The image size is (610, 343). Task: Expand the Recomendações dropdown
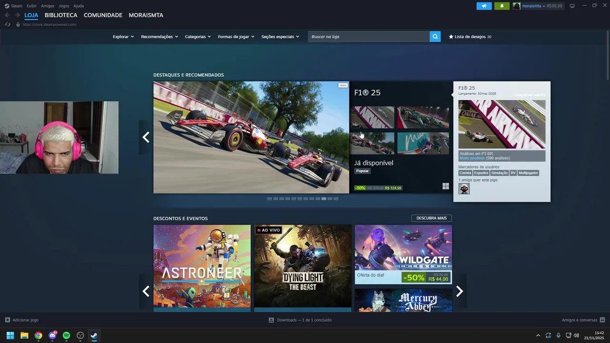(x=159, y=37)
